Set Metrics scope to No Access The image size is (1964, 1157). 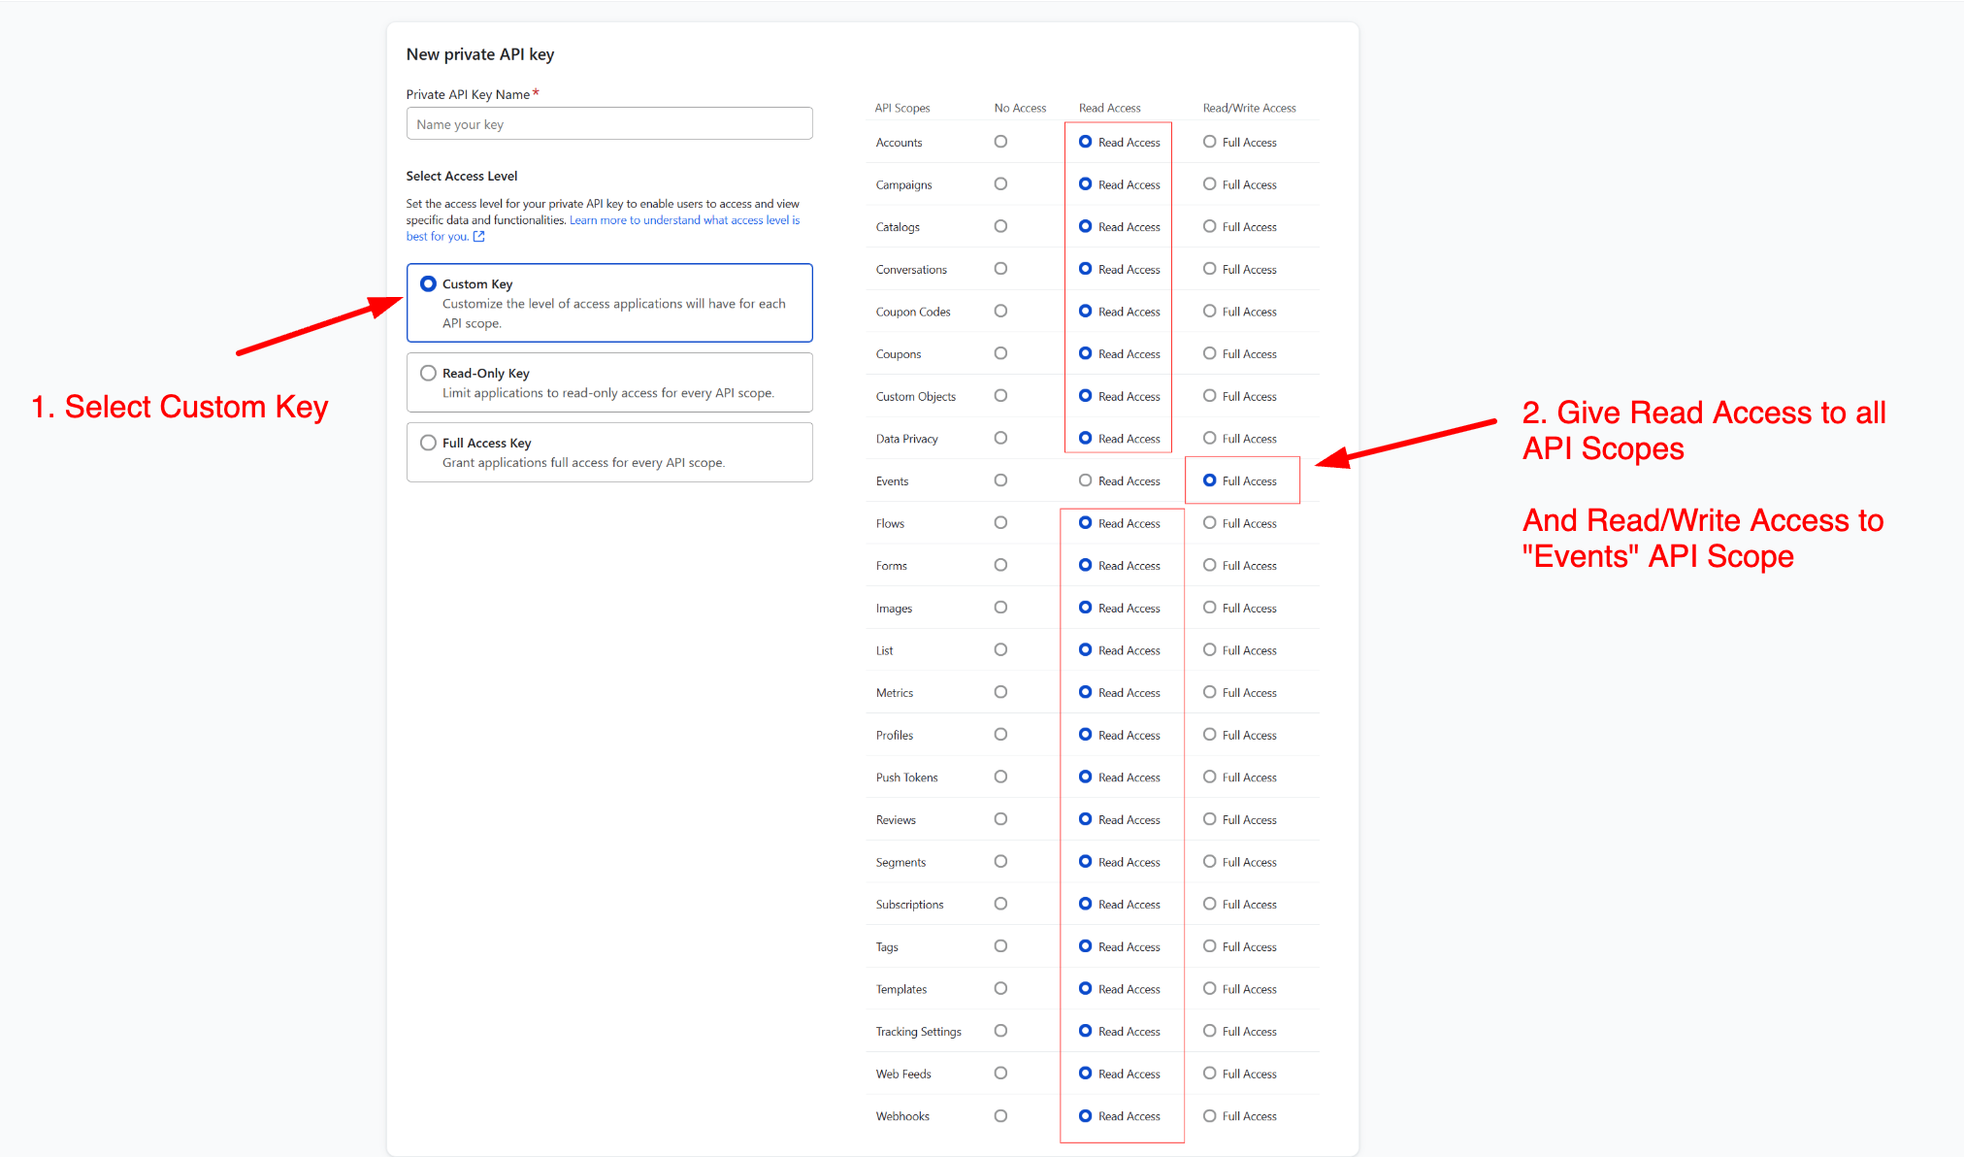pos(1000,692)
